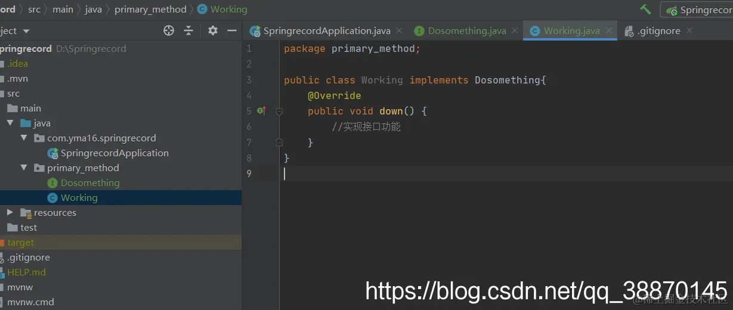Select the Working.java editor tab
The height and width of the screenshot is (310, 733).
point(571,31)
